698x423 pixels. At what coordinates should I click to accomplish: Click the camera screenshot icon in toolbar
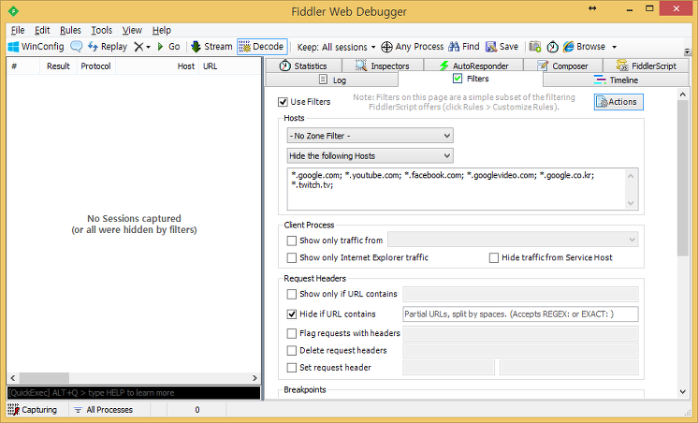pos(535,46)
